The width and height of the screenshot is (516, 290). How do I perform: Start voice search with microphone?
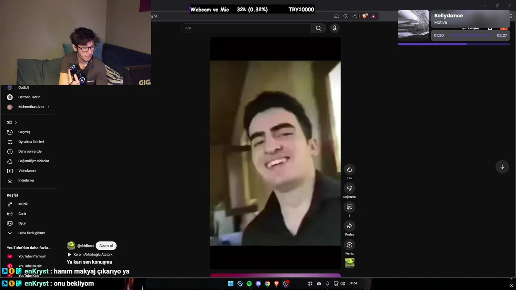click(335, 28)
